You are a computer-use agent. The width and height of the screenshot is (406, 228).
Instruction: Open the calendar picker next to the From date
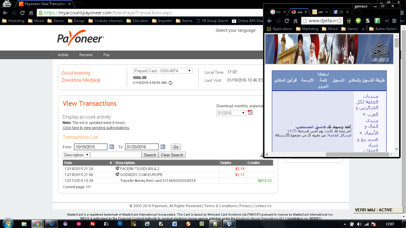click(112, 147)
